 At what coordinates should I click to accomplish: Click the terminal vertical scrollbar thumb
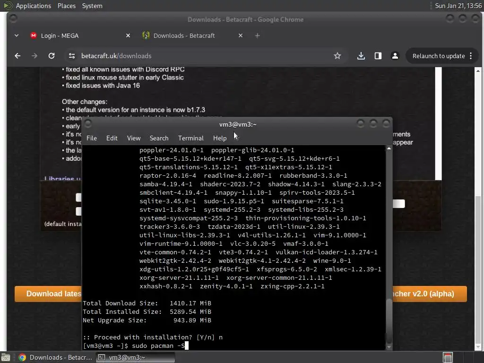[x=389, y=320]
